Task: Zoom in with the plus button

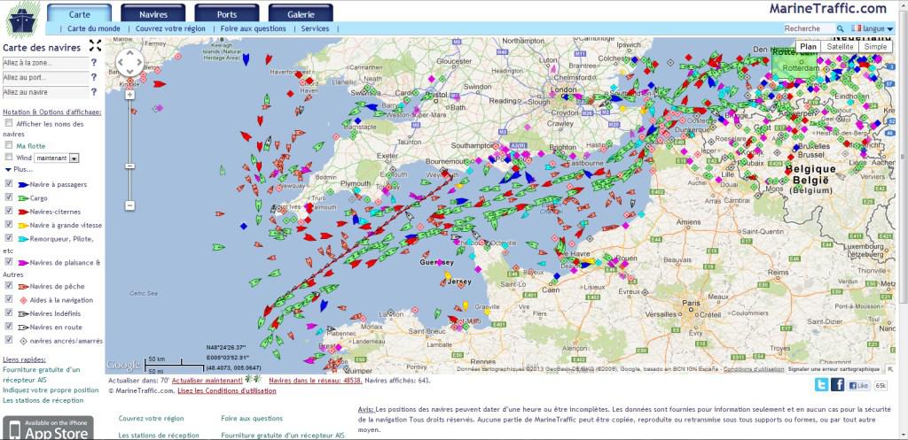Action: coord(129,94)
